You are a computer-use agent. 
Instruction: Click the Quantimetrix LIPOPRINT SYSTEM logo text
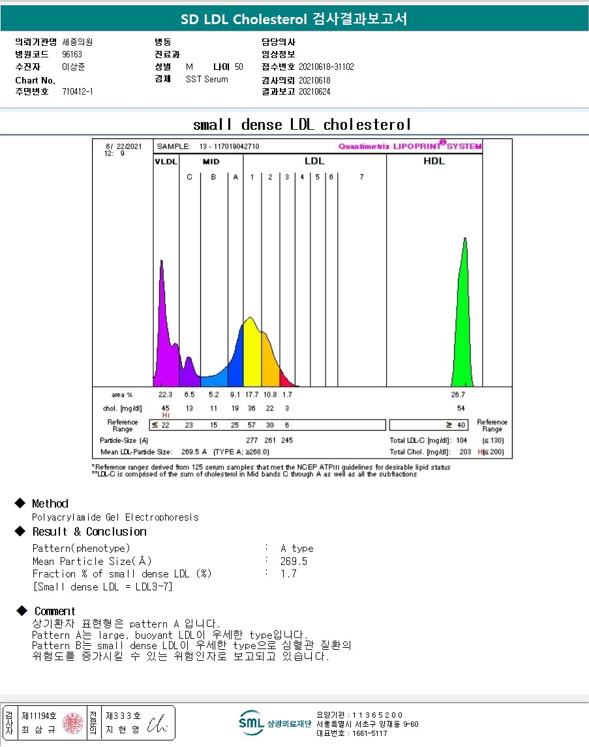pyautogui.click(x=410, y=145)
